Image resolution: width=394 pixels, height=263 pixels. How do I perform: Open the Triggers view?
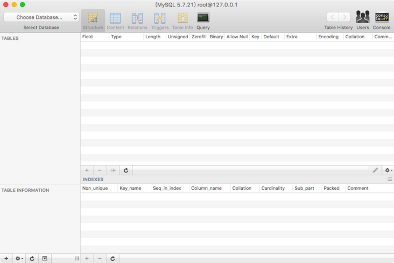tap(160, 20)
